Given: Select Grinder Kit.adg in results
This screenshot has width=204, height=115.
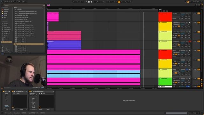Looking at the screenshot, I should click(21, 38).
